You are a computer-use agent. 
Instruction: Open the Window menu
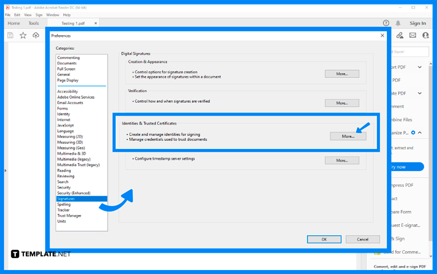click(x=53, y=15)
